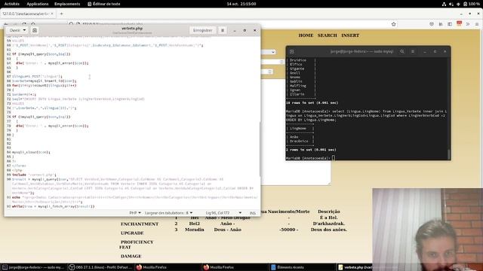Click the INSERT link on the web page
The height and width of the screenshot is (271, 483).
point(350,35)
